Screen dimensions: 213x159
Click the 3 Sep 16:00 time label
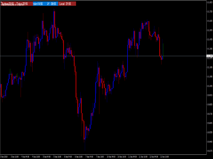click(x=15, y=157)
